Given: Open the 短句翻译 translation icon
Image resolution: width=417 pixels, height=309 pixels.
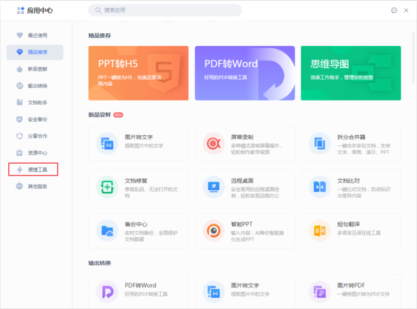Looking at the screenshot, I should 320,230.
